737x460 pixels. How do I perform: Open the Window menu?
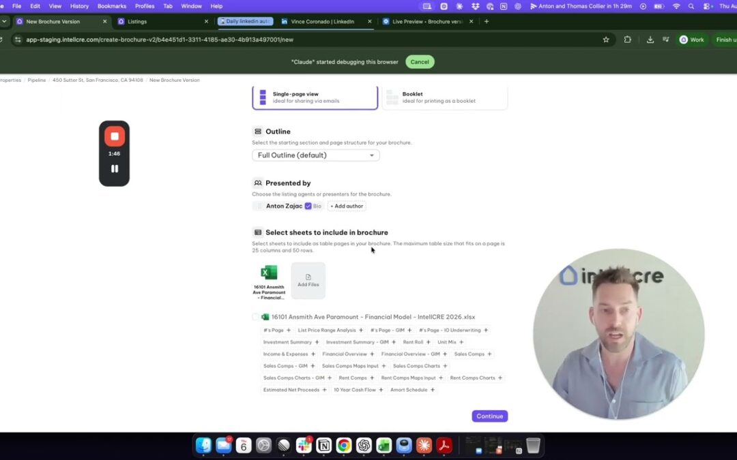click(191, 6)
